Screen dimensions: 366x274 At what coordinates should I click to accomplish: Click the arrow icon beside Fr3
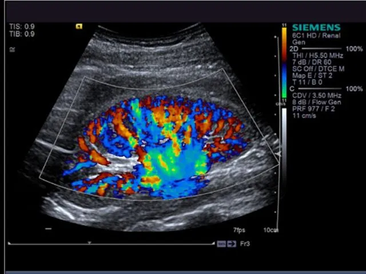[232, 244]
